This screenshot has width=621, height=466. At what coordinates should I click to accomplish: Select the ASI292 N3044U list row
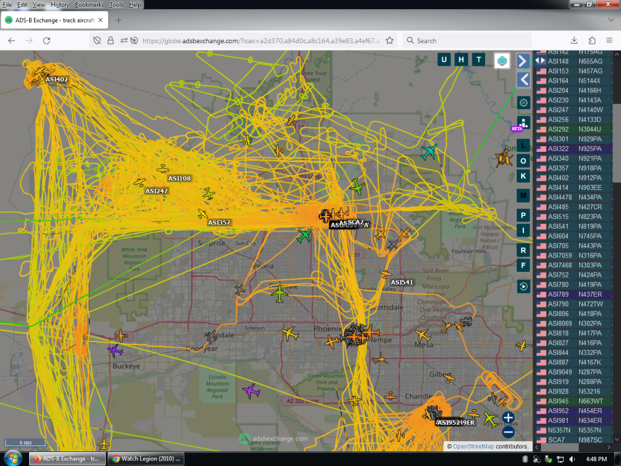(574, 129)
